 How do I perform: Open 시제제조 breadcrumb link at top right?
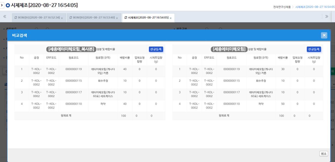click(x=315, y=7)
